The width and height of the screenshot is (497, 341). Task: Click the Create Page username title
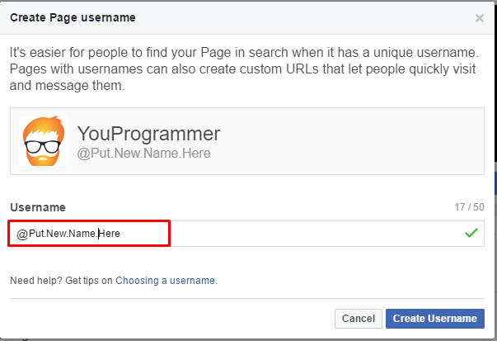pos(73,17)
